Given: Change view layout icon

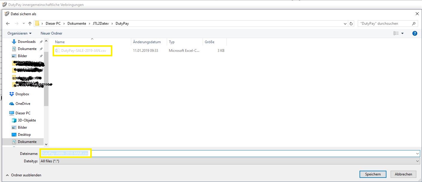Looking at the screenshot, I should [x=396, y=33].
